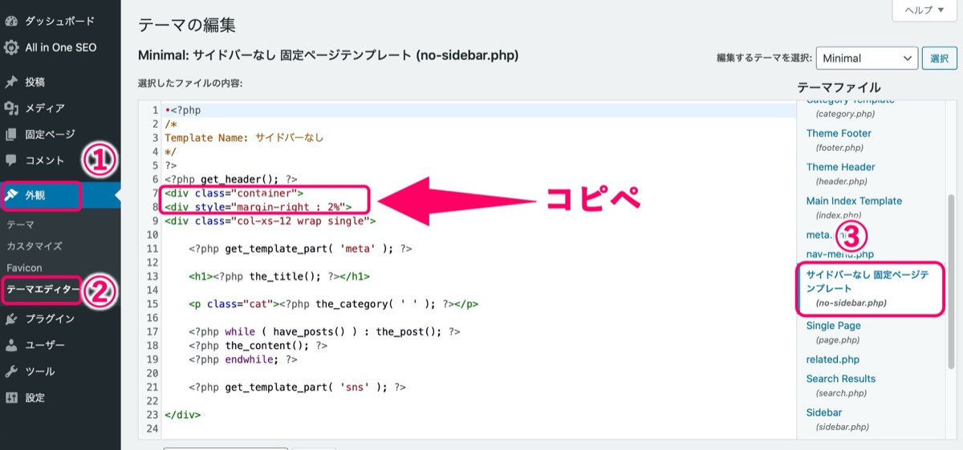
Task: Click the 選択 button
Action: [940, 58]
